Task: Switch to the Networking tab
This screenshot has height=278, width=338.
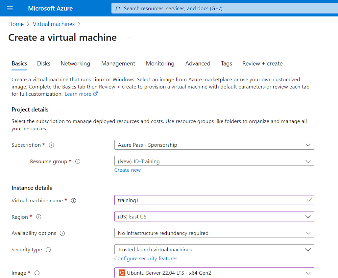Action: [75, 63]
